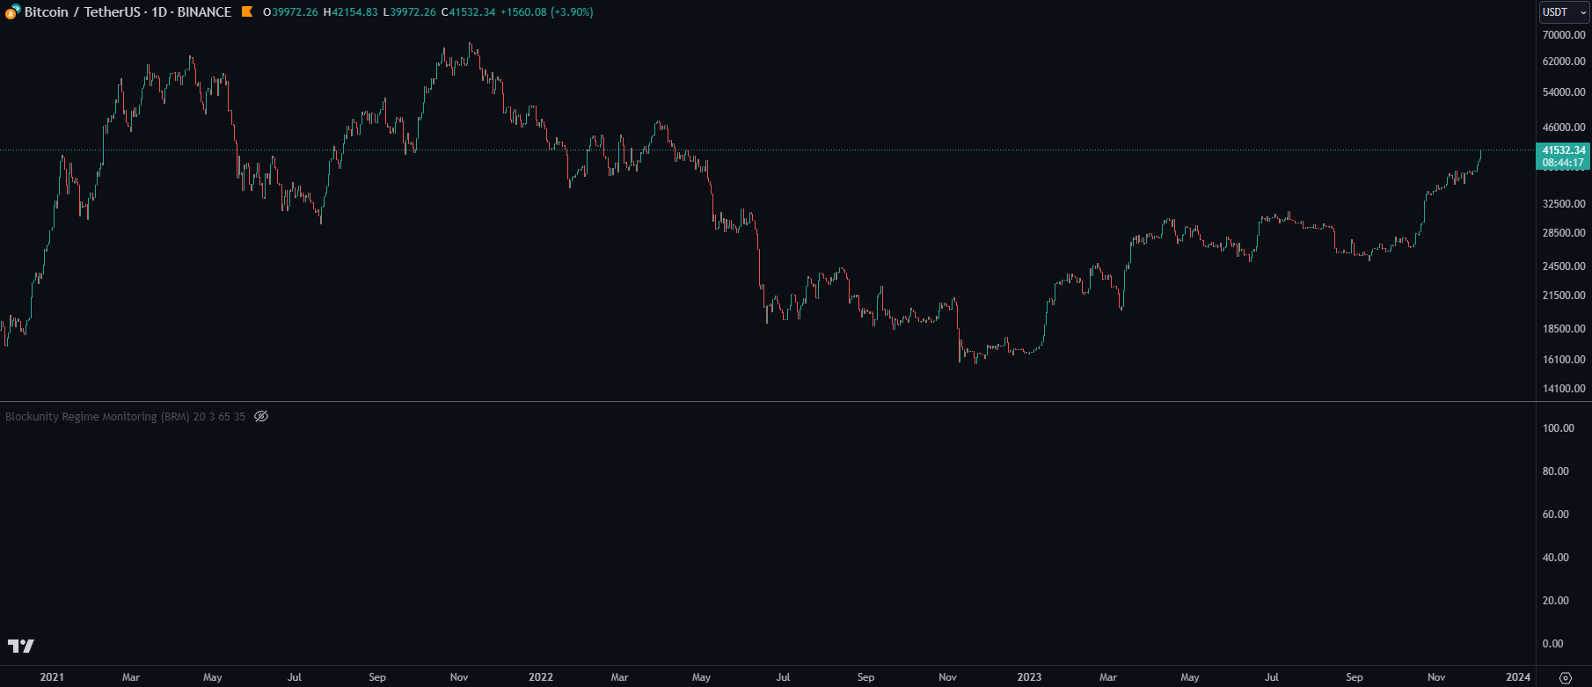Screen dimensions: 1592x687
Task: Show the hidden Blockunity Regime Monitoring indicator
Action: coord(261,417)
